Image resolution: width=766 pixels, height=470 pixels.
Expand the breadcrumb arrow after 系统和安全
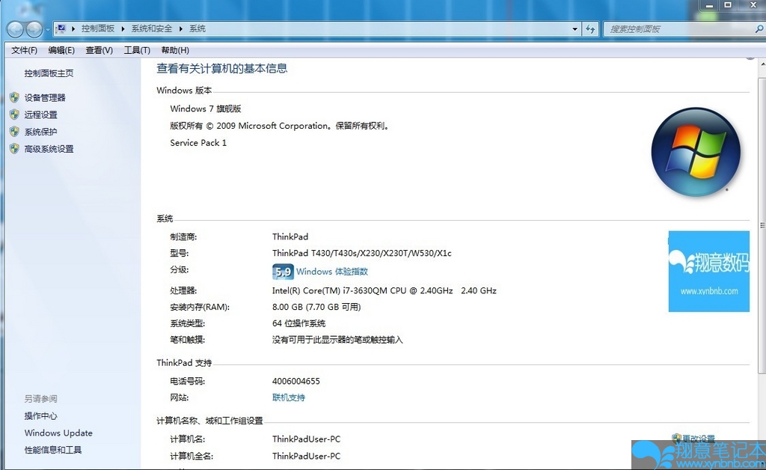181,29
